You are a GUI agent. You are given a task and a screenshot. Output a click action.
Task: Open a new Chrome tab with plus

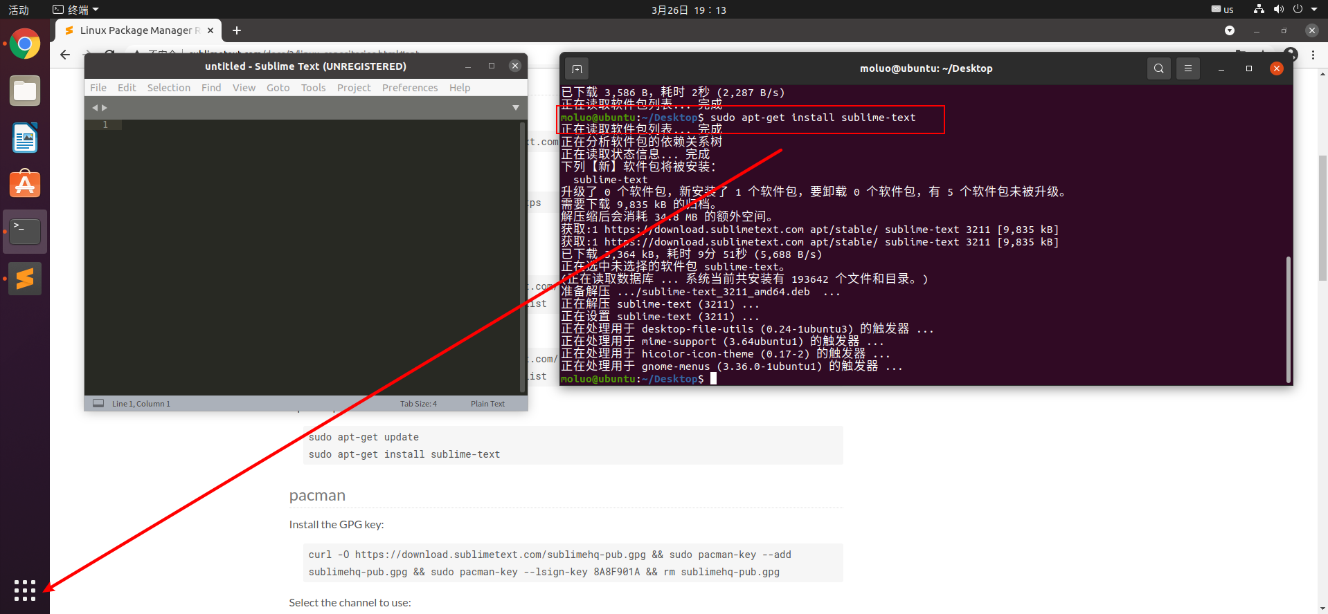237,30
